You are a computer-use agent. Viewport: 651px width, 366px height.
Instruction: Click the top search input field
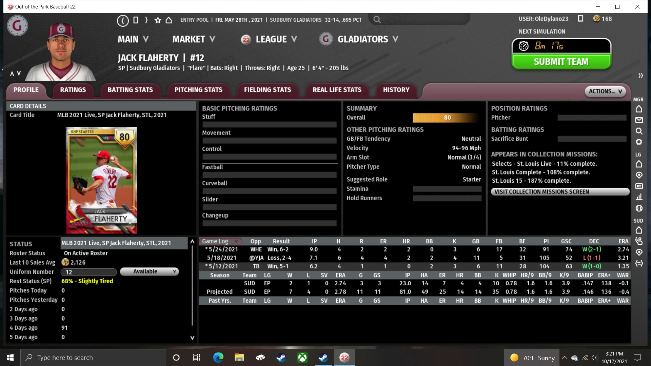point(419,20)
